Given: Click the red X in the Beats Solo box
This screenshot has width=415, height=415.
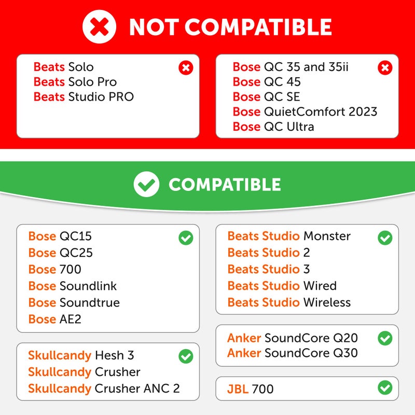Looking at the screenshot, I should point(185,67).
